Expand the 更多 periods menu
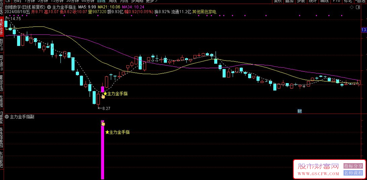The width and height of the screenshot is (367, 180). pyautogui.click(x=152, y=1)
